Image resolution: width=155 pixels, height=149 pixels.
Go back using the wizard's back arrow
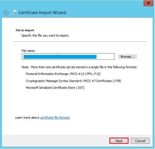coord(6,13)
